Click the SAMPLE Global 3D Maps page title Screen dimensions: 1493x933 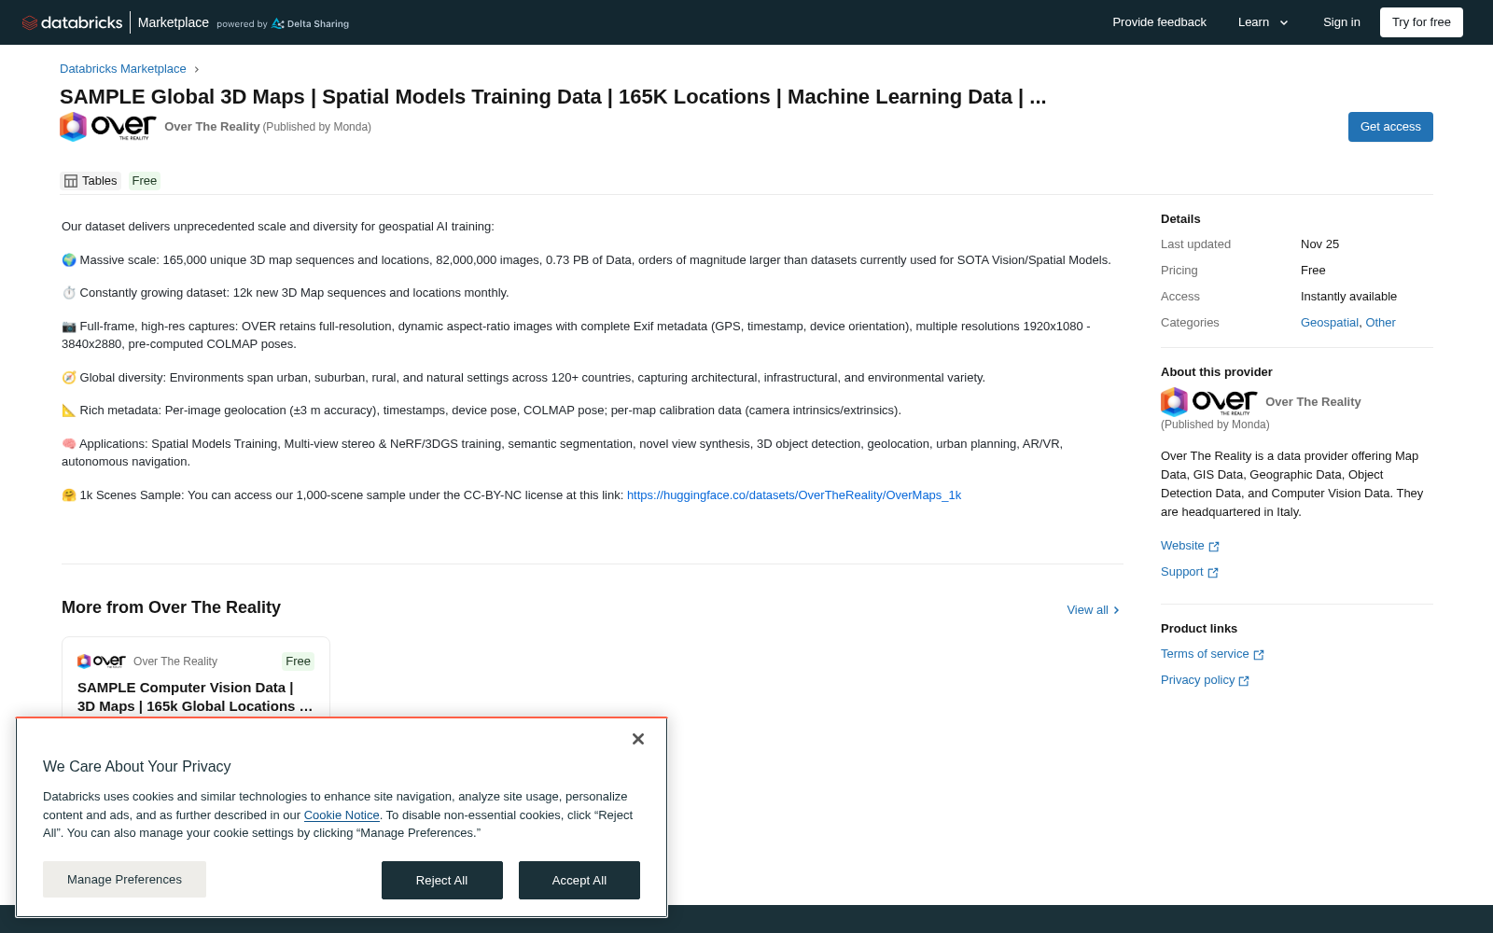553,97
